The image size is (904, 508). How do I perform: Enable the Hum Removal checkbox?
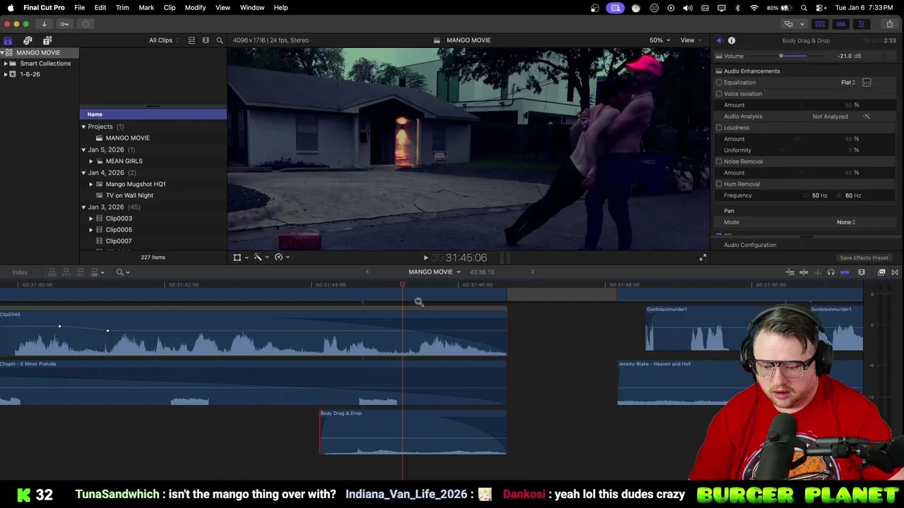(719, 184)
